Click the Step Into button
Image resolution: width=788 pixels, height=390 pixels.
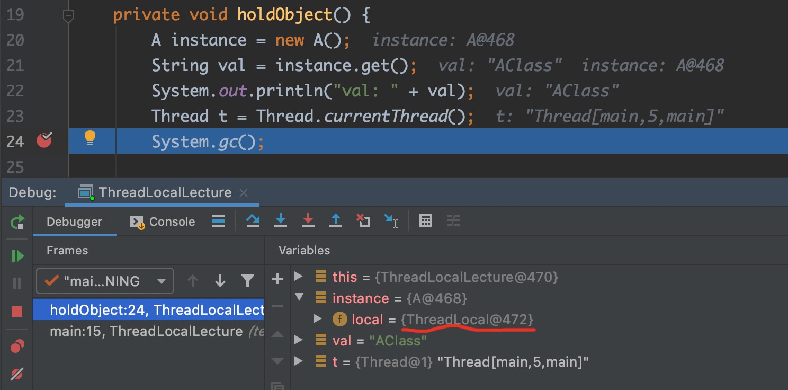[x=281, y=221]
